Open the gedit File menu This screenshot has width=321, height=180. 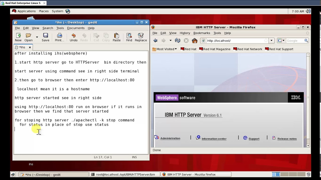pyautogui.click(x=17, y=28)
